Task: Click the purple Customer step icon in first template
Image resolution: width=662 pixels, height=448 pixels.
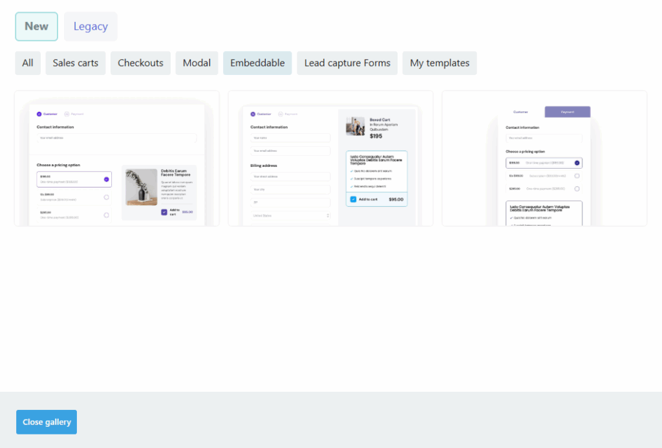Action: pos(39,114)
